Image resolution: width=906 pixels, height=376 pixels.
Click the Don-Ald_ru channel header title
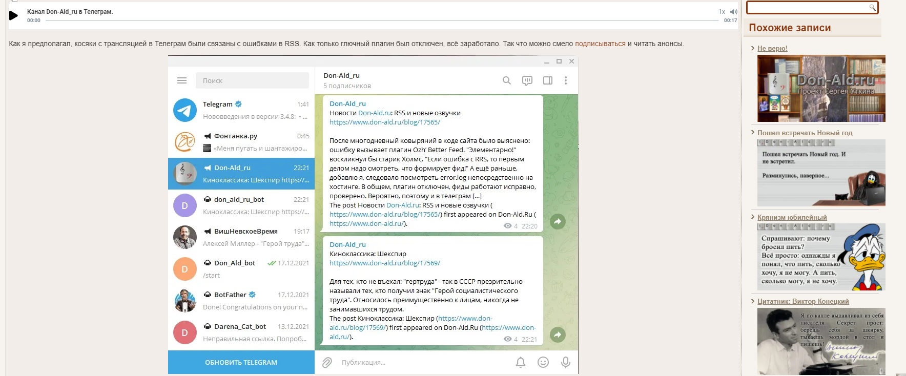(x=341, y=75)
